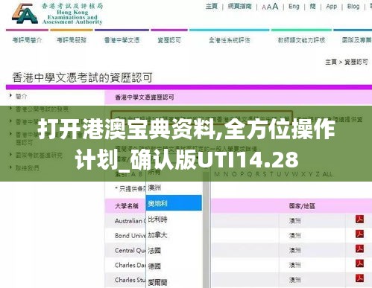Open PDF icon for Central Queensland row
The height and width of the screenshot is (288, 372).
(359, 249)
